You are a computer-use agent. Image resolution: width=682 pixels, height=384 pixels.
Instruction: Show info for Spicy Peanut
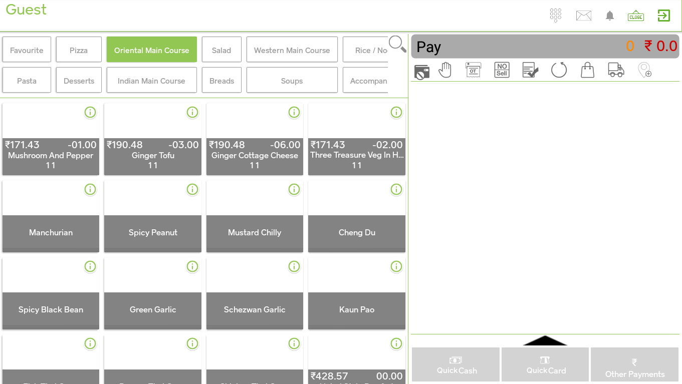(x=192, y=189)
